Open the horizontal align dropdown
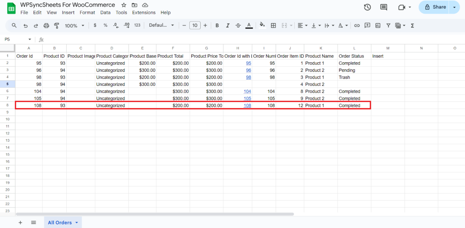This screenshot has width=465, height=228. [302, 25]
